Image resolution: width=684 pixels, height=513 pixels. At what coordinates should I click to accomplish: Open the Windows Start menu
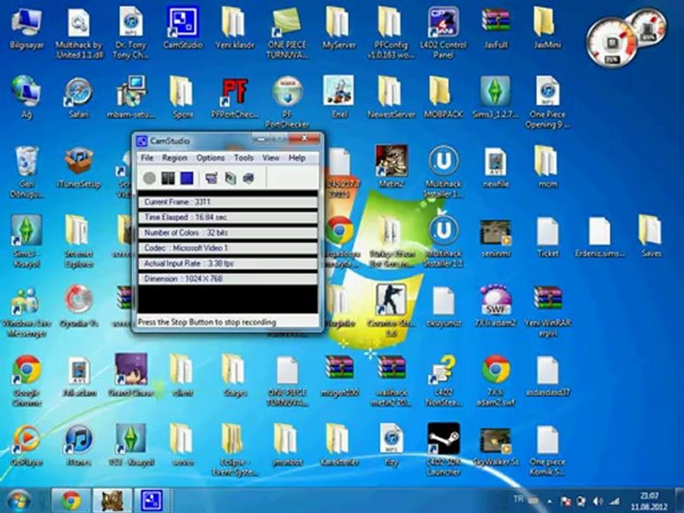click(19, 500)
